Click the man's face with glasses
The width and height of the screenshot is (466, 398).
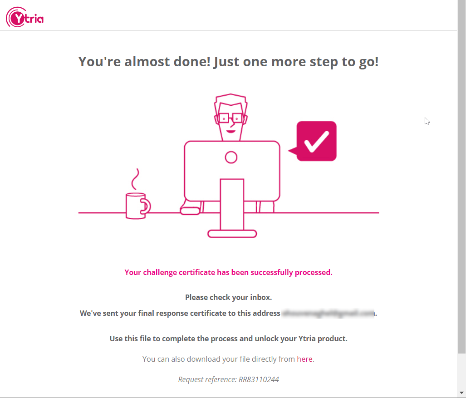click(231, 119)
